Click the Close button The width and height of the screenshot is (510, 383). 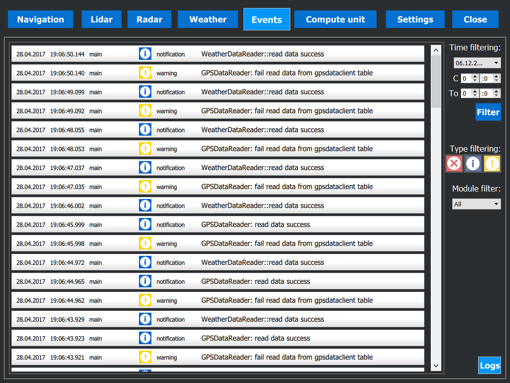[x=475, y=19]
